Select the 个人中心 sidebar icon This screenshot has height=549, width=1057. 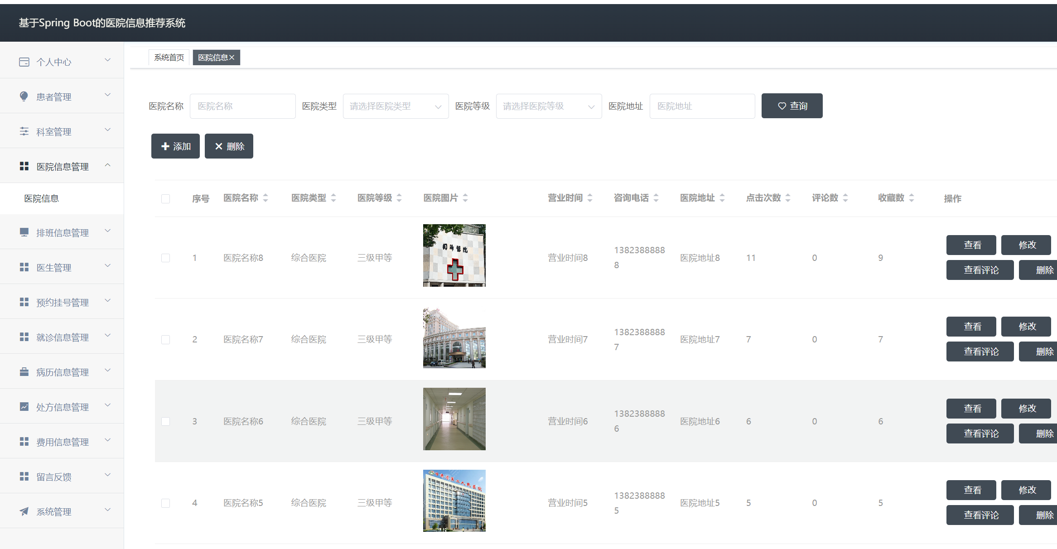click(24, 61)
